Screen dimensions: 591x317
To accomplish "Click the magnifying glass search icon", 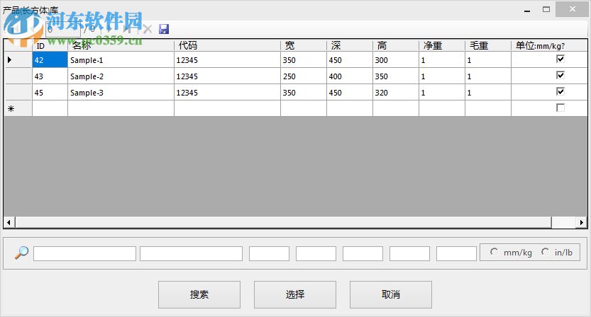I will point(21,253).
